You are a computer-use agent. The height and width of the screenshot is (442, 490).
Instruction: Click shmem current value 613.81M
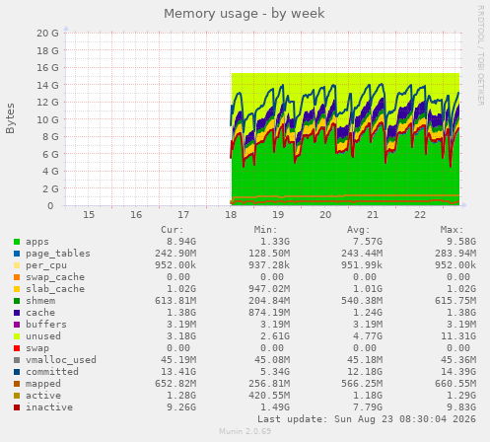(x=175, y=301)
